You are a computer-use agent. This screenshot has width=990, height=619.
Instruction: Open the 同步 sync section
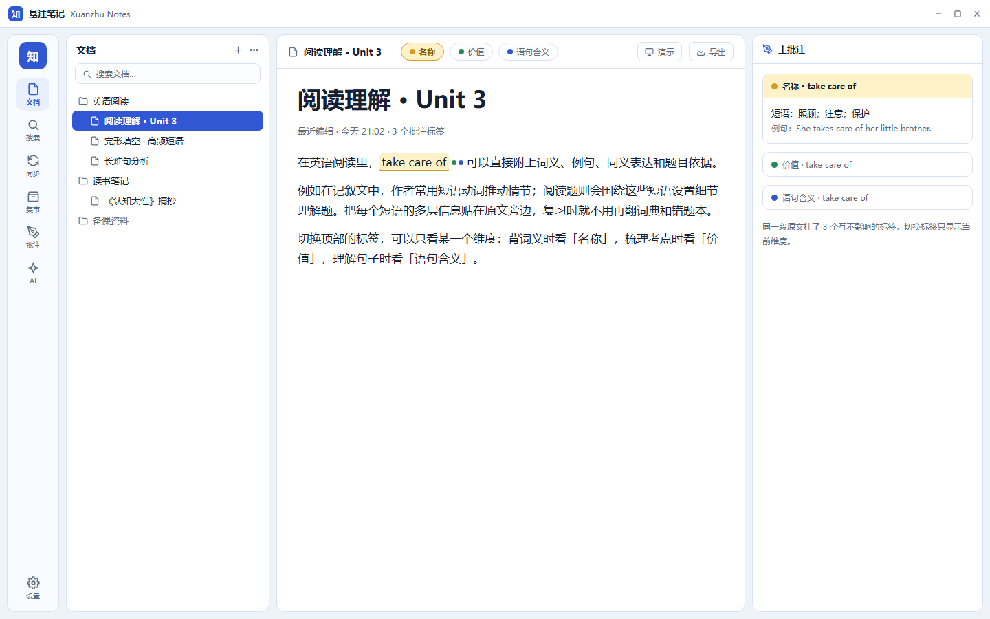click(33, 166)
